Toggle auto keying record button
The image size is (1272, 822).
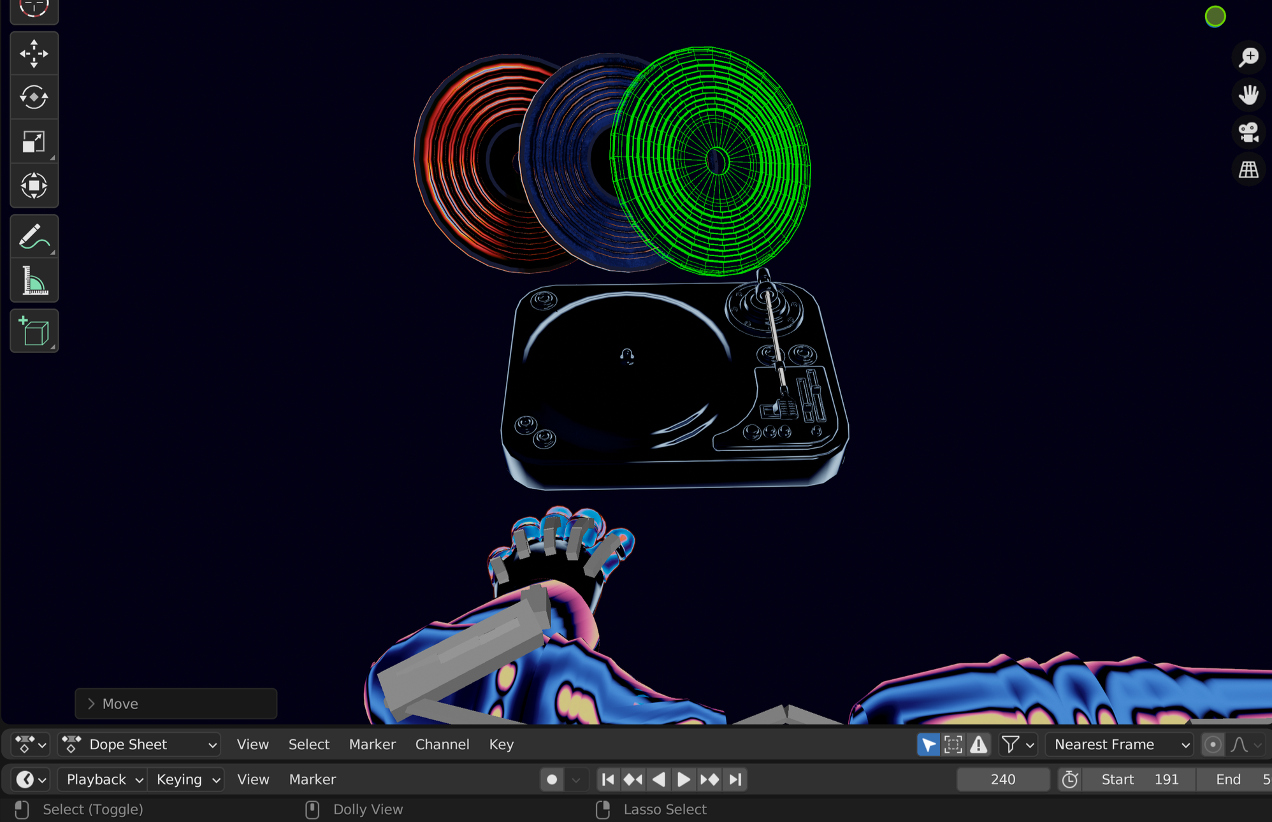tap(552, 779)
